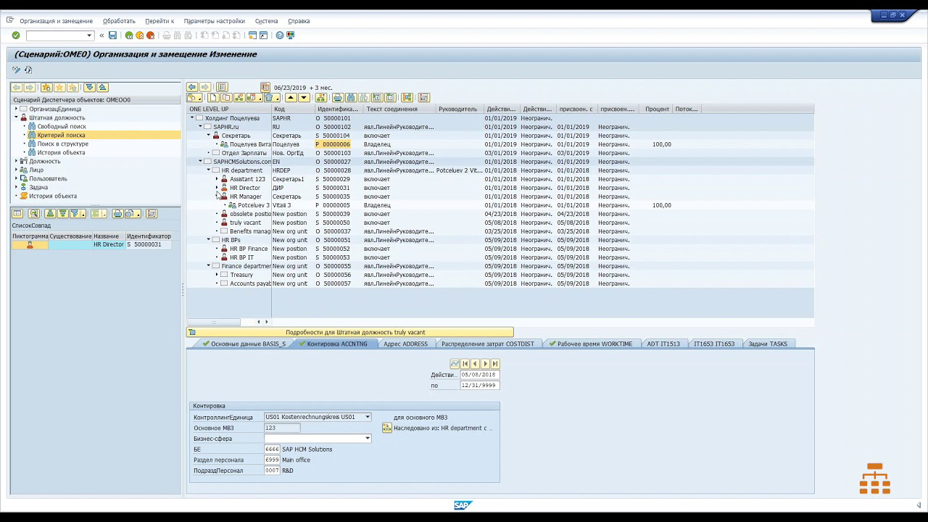Expand the Assistant 123 position node

pyautogui.click(x=217, y=179)
